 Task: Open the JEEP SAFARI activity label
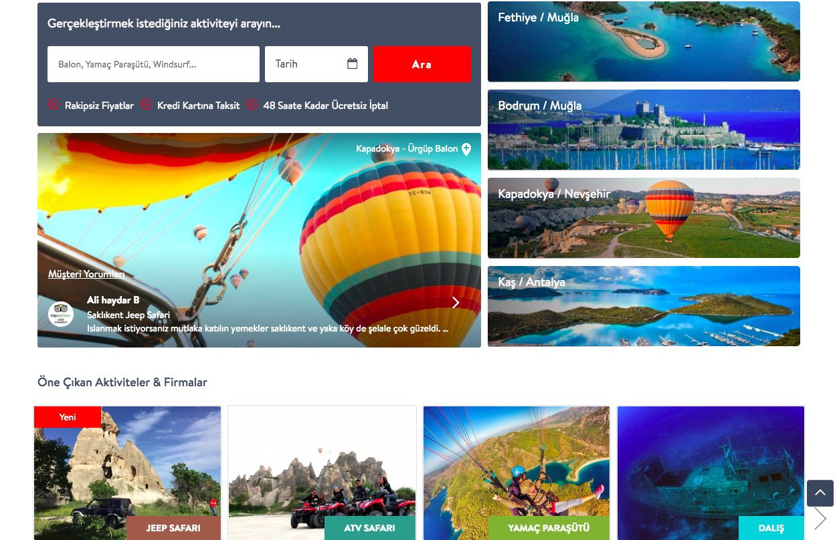(173, 528)
